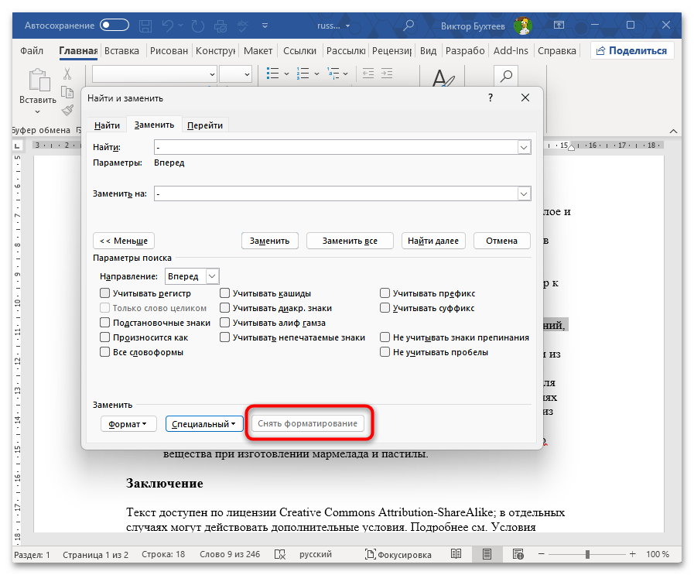Enable 'Учитывать регистр' checkbox
Screen dimensions: 694x575
pos(104,293)
